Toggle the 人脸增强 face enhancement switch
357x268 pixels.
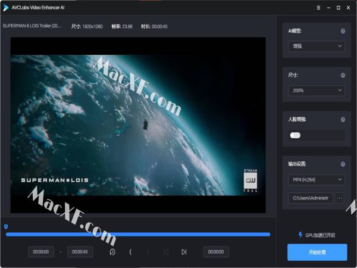tap(295, 135)
